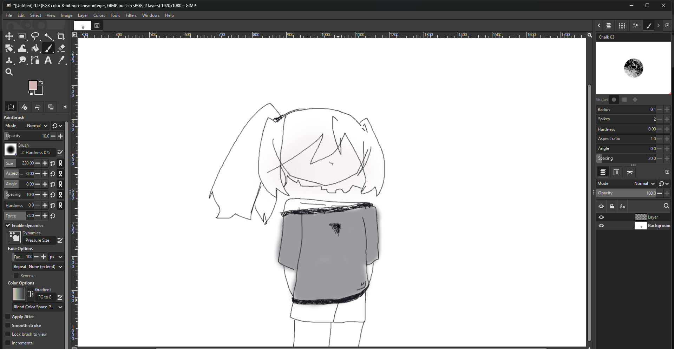
Task: Open the Colors menu
Action: [x=99, y=15]
